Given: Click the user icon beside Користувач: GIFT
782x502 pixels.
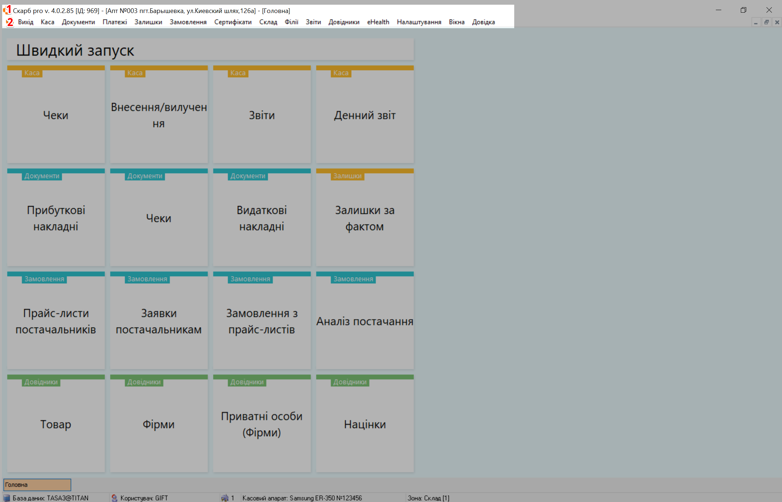Looking at the screenshot, I should tap(115, 498).
